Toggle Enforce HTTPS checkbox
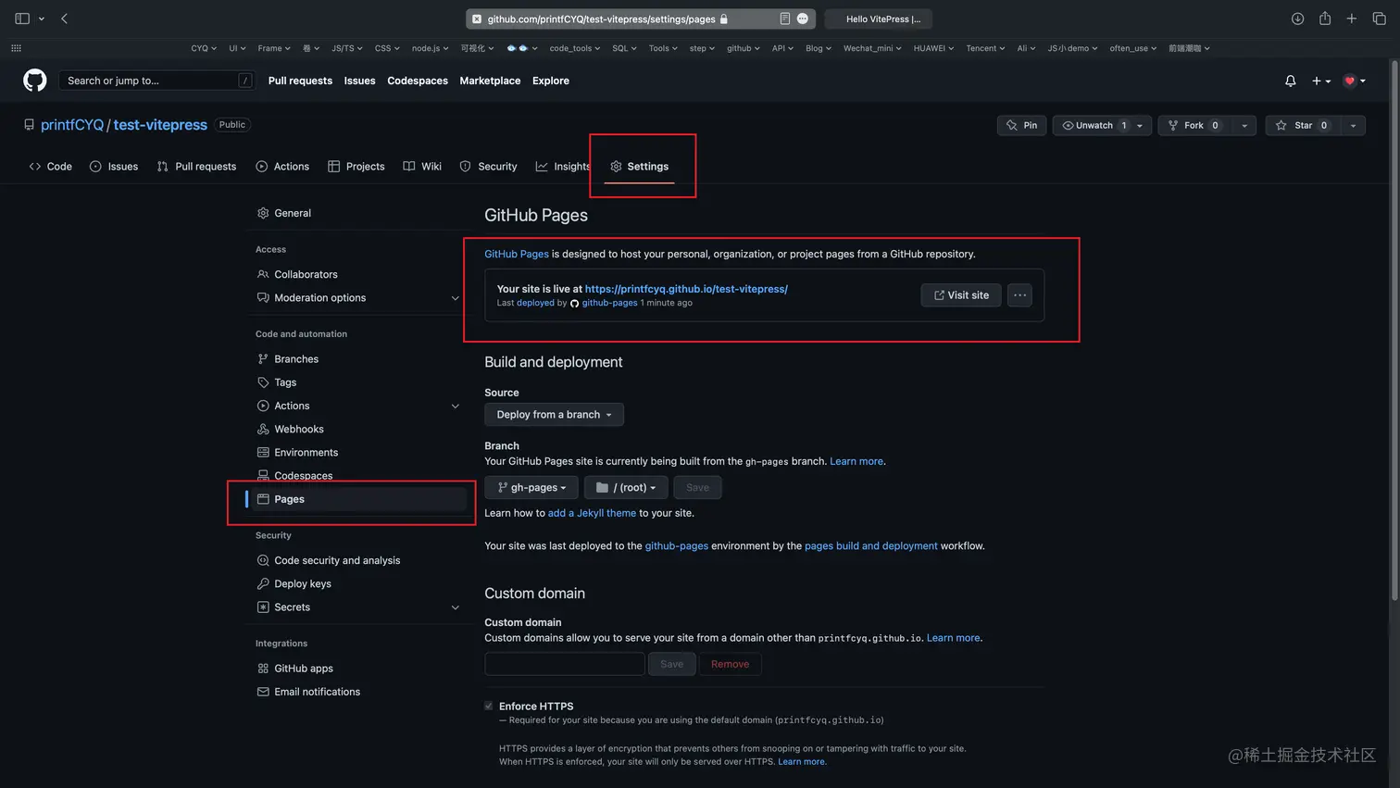 click(489, 706)
